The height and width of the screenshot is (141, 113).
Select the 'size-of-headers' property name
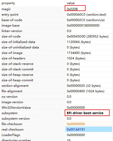click(x=13, y=58)
